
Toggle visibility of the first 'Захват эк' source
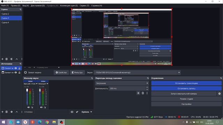pos(16,68)
